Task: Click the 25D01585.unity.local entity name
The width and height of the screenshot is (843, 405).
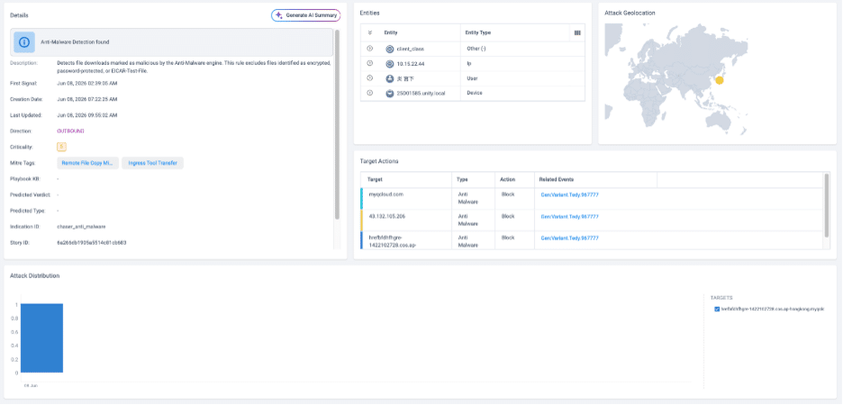Action: click(421, 94)
